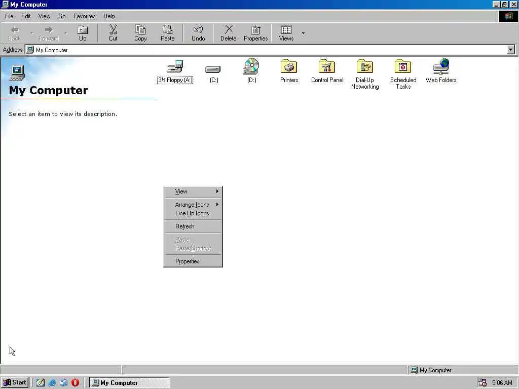This screenshot has width=519, height=389.
Task: Click the Cut scissors icon
Action: (x=113, y=30)
